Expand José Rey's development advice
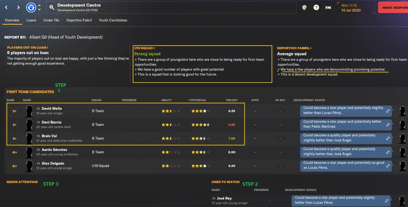The image size is (408, 207). tap(387, 201)
